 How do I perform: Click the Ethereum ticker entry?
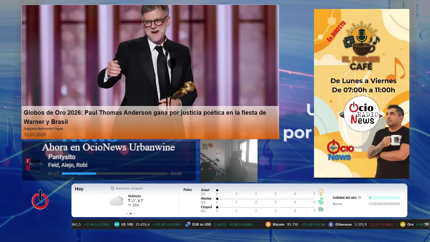360,225
